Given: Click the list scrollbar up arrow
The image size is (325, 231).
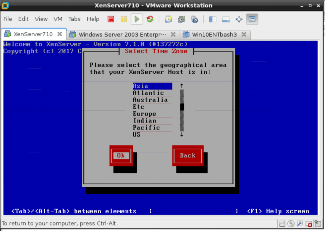Looking at the screenshot, I should [x=182, y=86].
